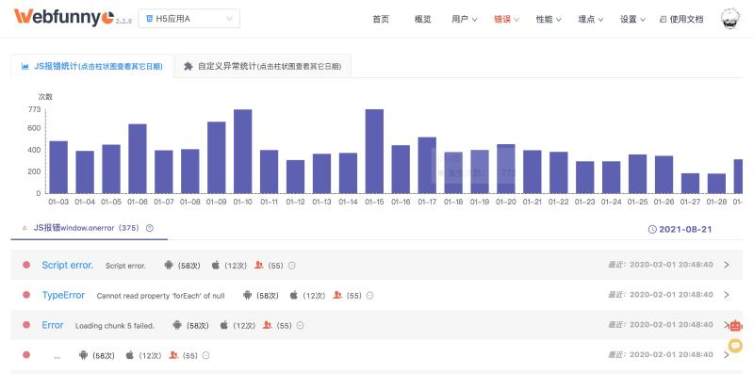Click the minus circle in the '...' row
The image size is (754, 374).
205,356
